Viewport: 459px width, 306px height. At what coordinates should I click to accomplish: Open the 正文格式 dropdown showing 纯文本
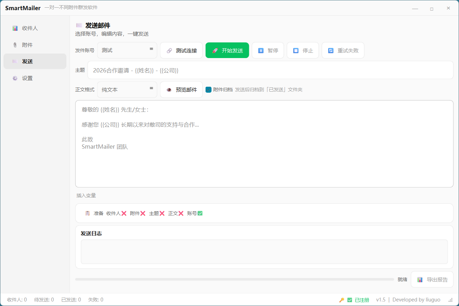tap(127, 90)
